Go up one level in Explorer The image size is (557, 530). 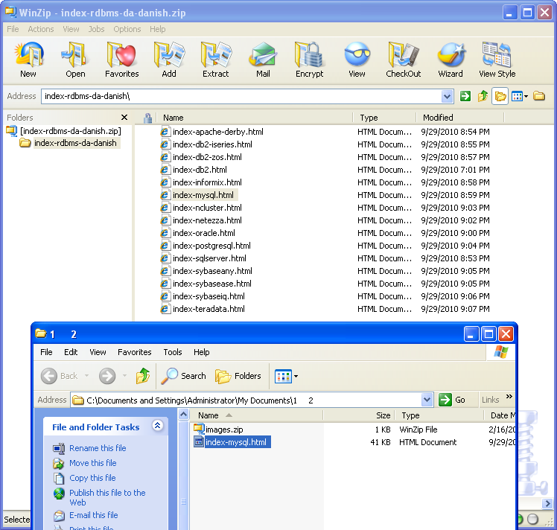tap(143, 376)
